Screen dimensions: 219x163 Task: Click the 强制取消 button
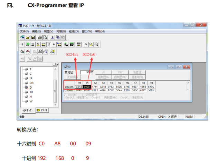click(x=137, y=77)
